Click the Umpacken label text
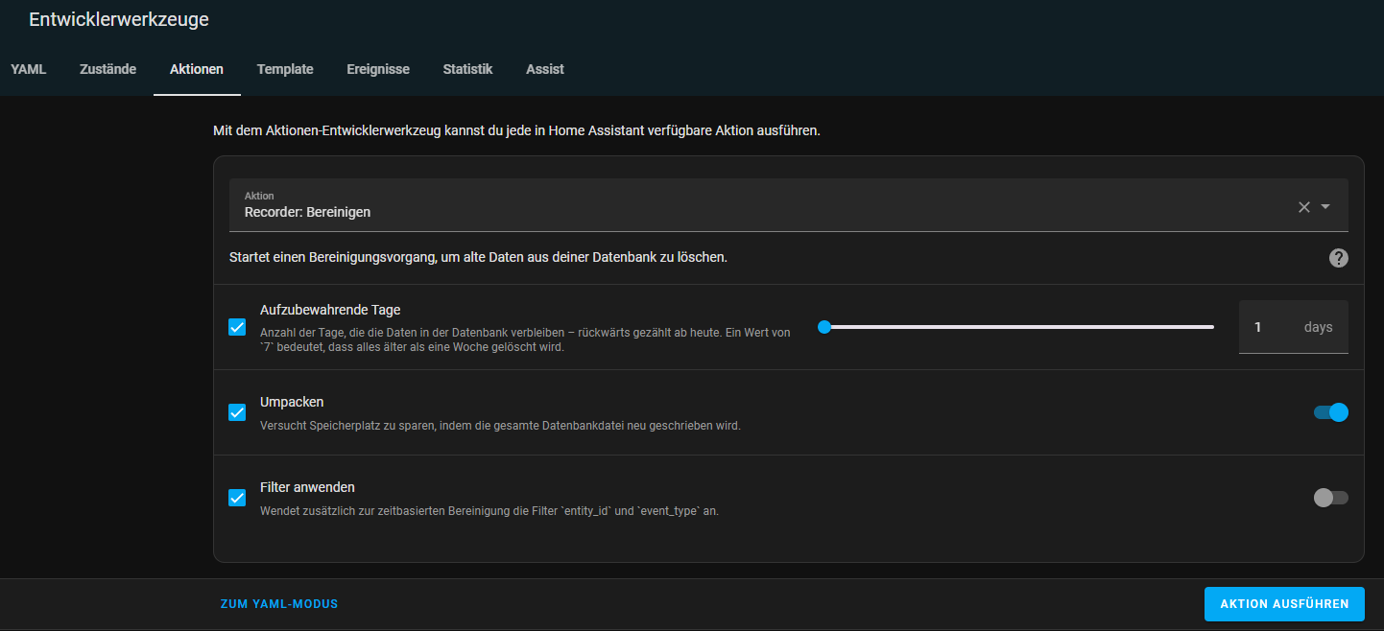This screenshot has height=631, width=1384. click(292, 402)
